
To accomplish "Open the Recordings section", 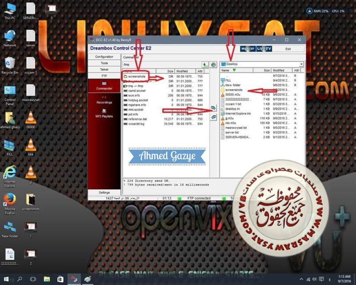I will tap(104, 100).
